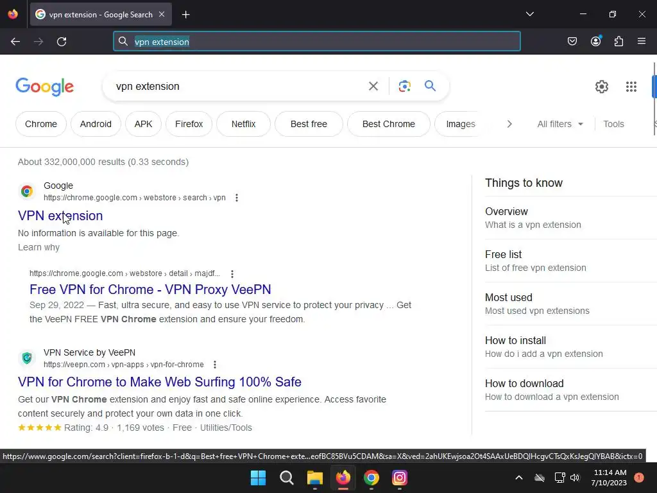Expand the All filters dropdown
Viewport: 657px width, 493px height.
point(560,124)
